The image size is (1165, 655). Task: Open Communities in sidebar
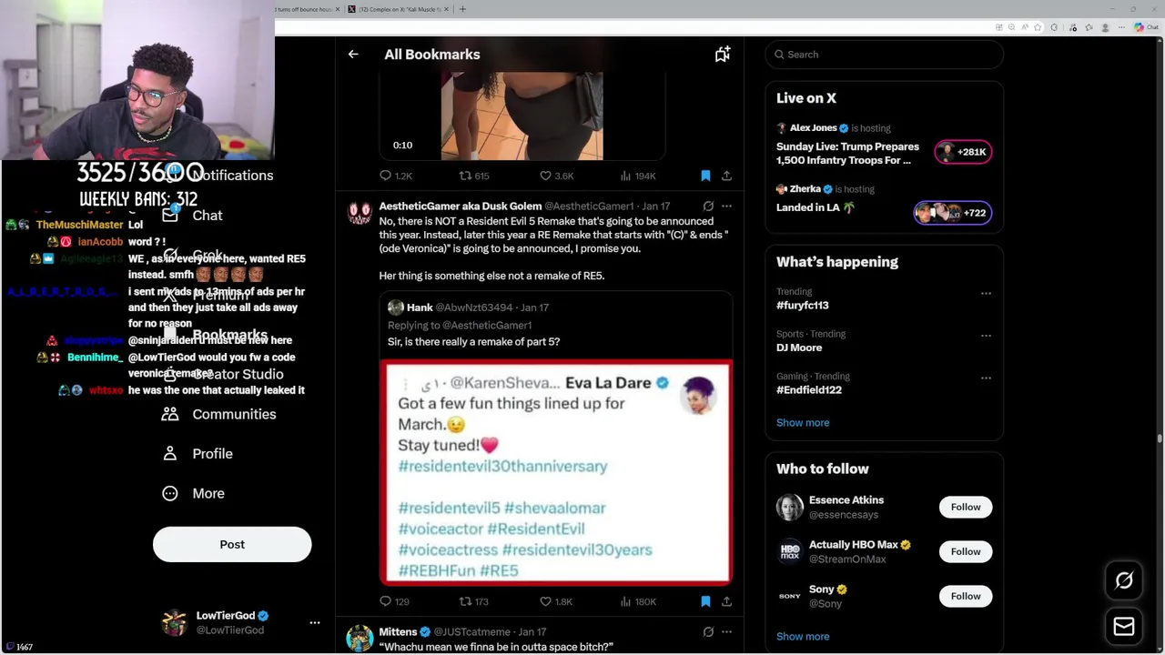[x=219, y=414]
